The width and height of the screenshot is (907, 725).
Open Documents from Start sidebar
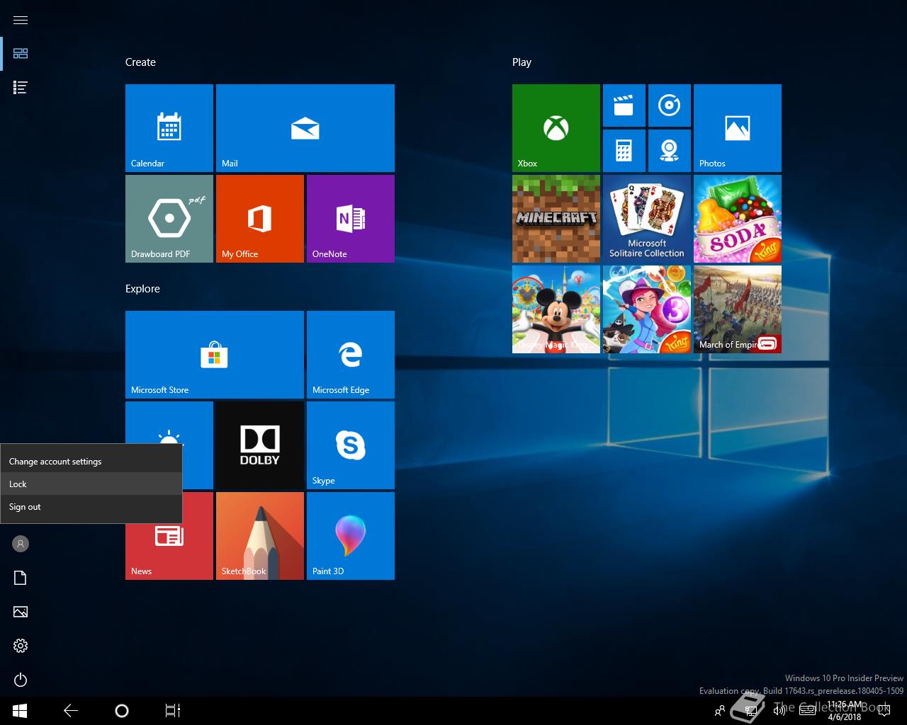21,578
